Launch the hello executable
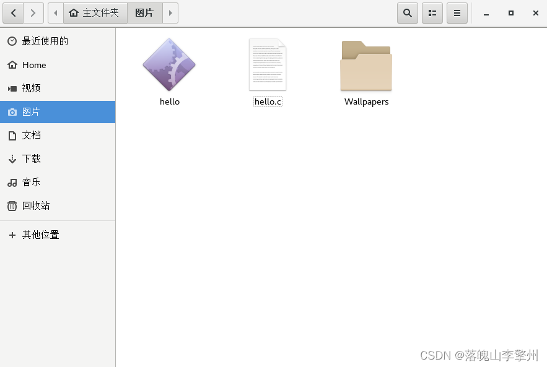 point(169,65)
